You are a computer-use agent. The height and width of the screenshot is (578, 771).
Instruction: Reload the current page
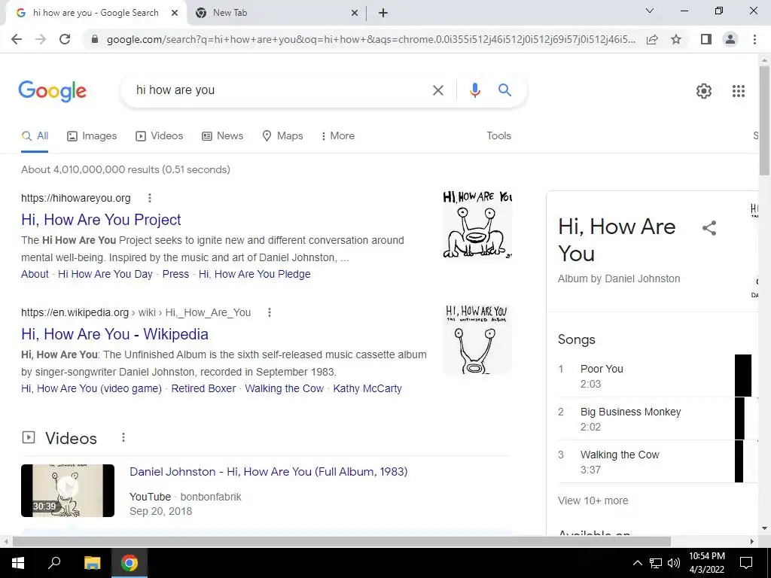pyautogui.click(x=65, y=39)
